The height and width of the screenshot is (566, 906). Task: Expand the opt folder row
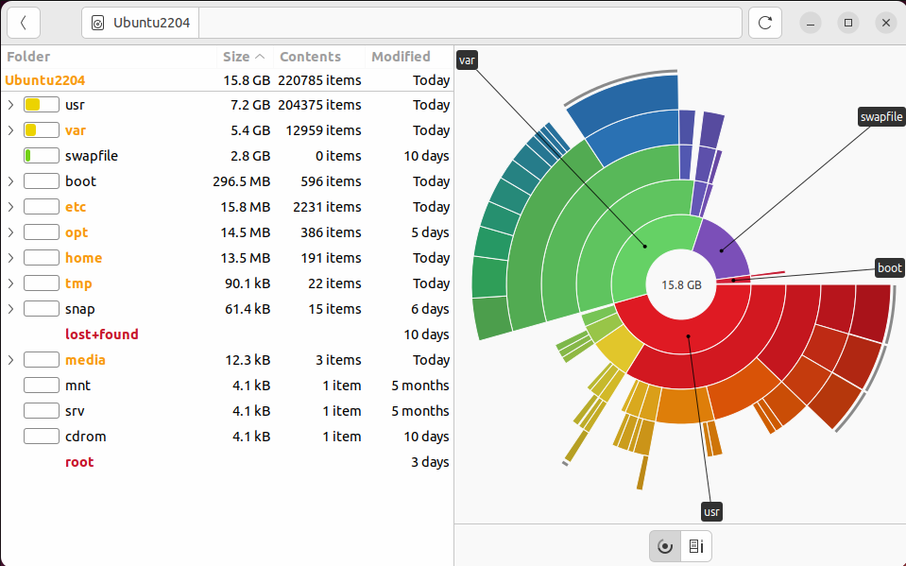tap(11, 232)
